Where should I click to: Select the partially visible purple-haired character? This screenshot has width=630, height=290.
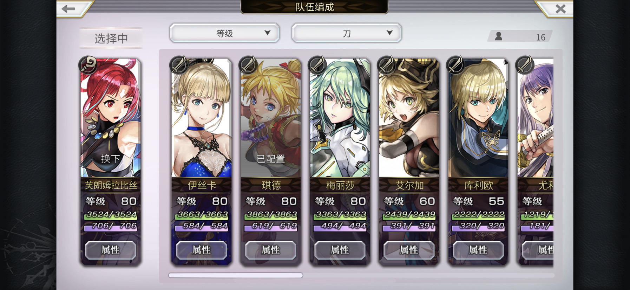pyautogui.click(x=535, y=118)
